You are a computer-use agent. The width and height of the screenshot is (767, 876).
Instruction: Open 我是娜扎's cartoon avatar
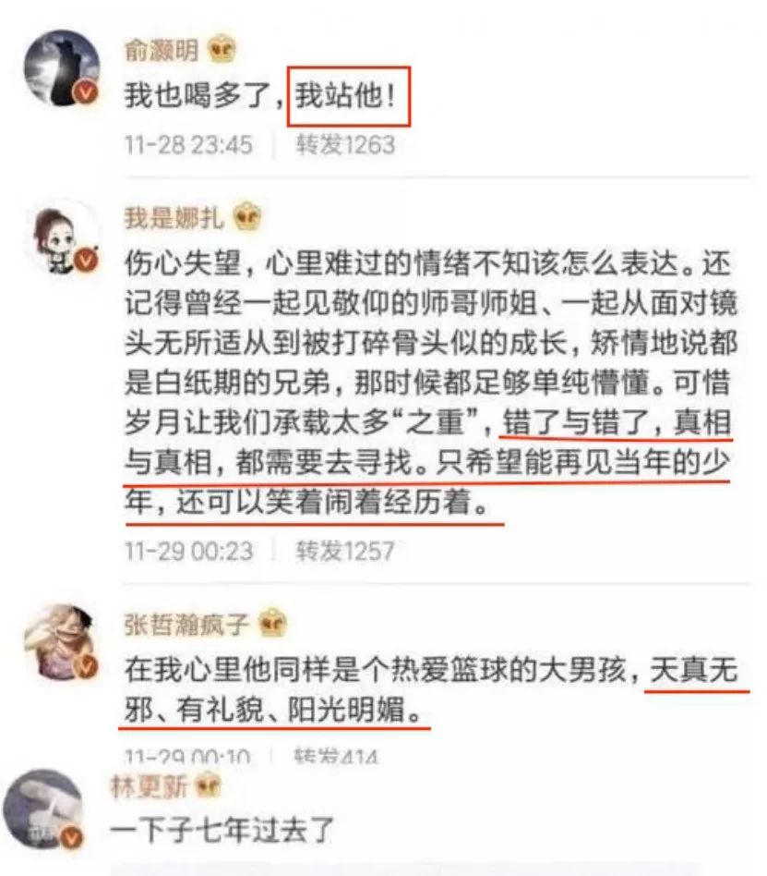pyautogui.click(x=65, y=237)
